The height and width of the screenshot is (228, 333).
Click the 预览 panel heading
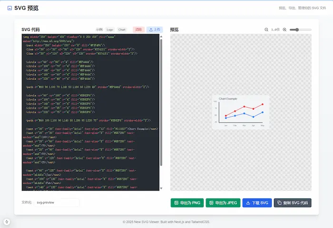click(x=175, y=30)
